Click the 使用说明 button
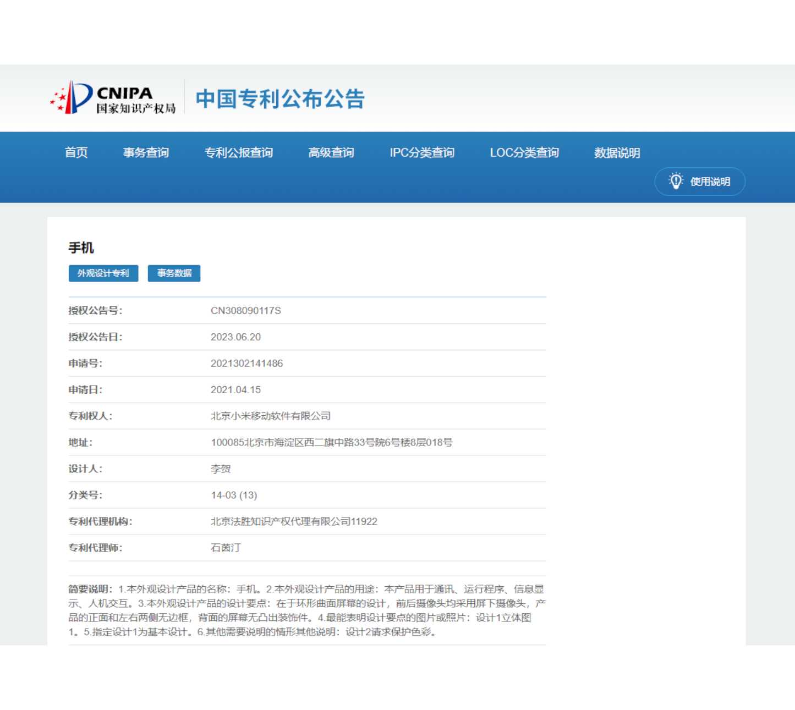This screenshot has width=795, height=710. coord(700,181)
